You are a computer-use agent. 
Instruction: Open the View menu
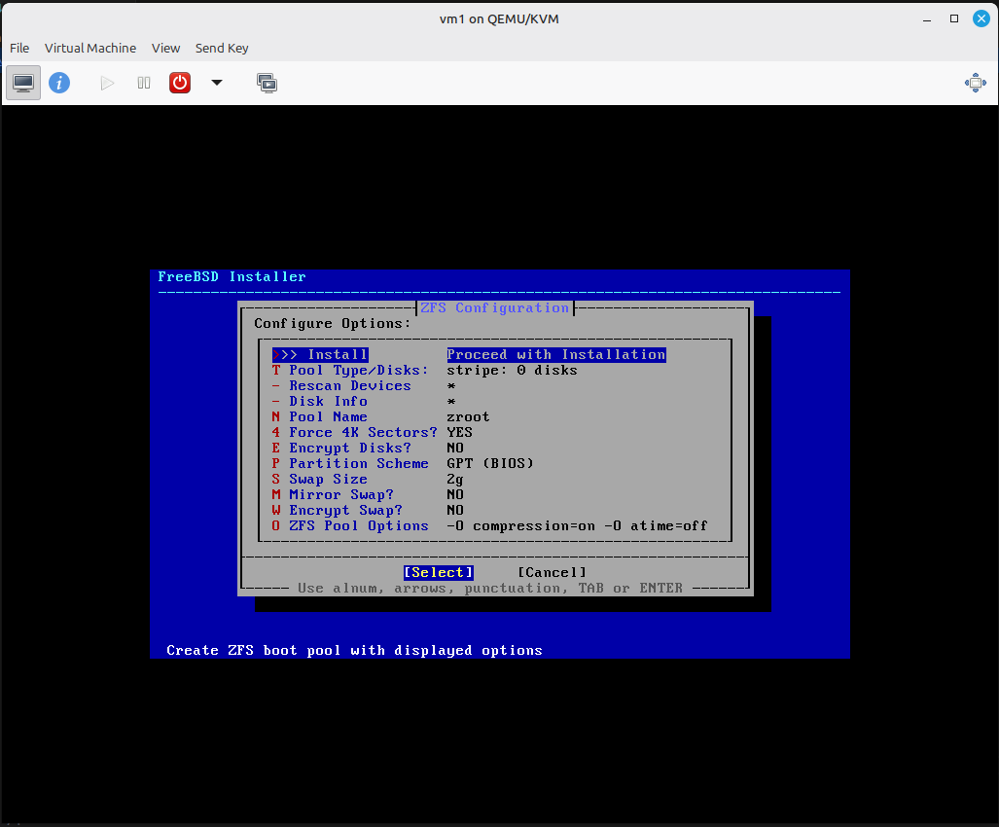[165, 48]
